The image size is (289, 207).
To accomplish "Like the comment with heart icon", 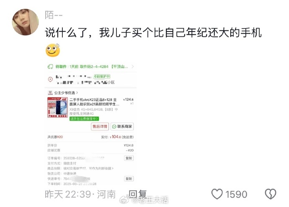I will click(x=217, y=194).
